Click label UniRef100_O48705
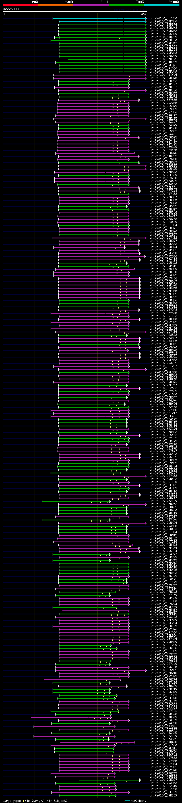The image size is (182, 803). pyautogui.click(x=163, y=62)
